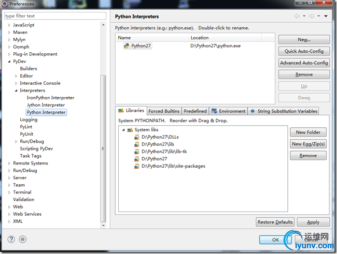This screenshot has height=254, width=337.
Task: Click the type filter text field
Action: click(x=55, y=16)
